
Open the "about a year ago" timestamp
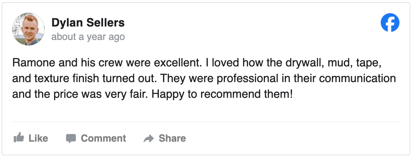pyautogui.click(x=88, y=37)
